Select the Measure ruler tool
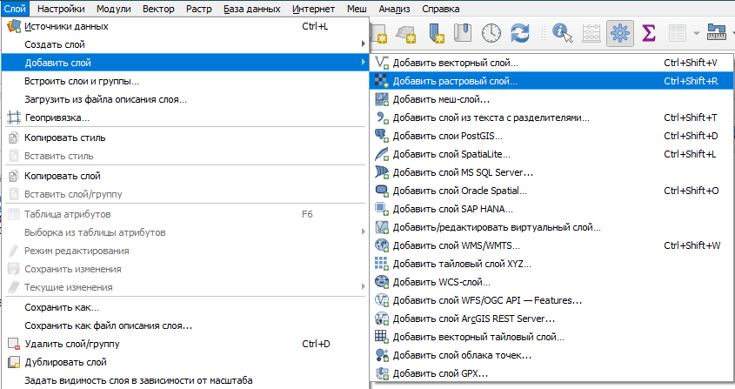This screenshot has width=735, height=389. 717,33
